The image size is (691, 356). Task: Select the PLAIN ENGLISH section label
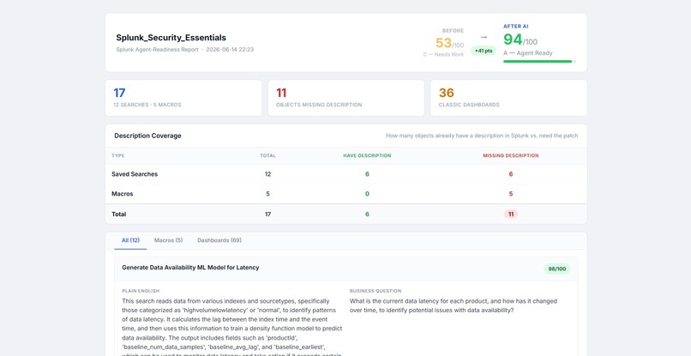coord(141,291)
